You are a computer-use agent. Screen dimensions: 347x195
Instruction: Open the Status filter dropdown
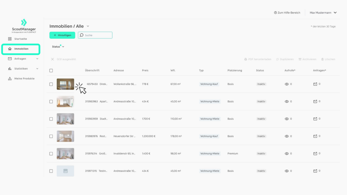click(x=58, y=47)
